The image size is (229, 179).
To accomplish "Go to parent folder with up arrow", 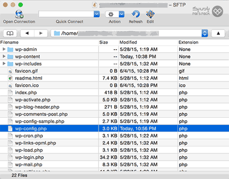I will coord(218,33).
